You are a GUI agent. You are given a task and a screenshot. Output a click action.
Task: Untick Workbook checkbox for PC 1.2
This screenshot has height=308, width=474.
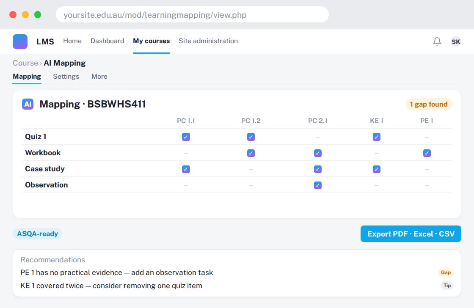[251, 153]
